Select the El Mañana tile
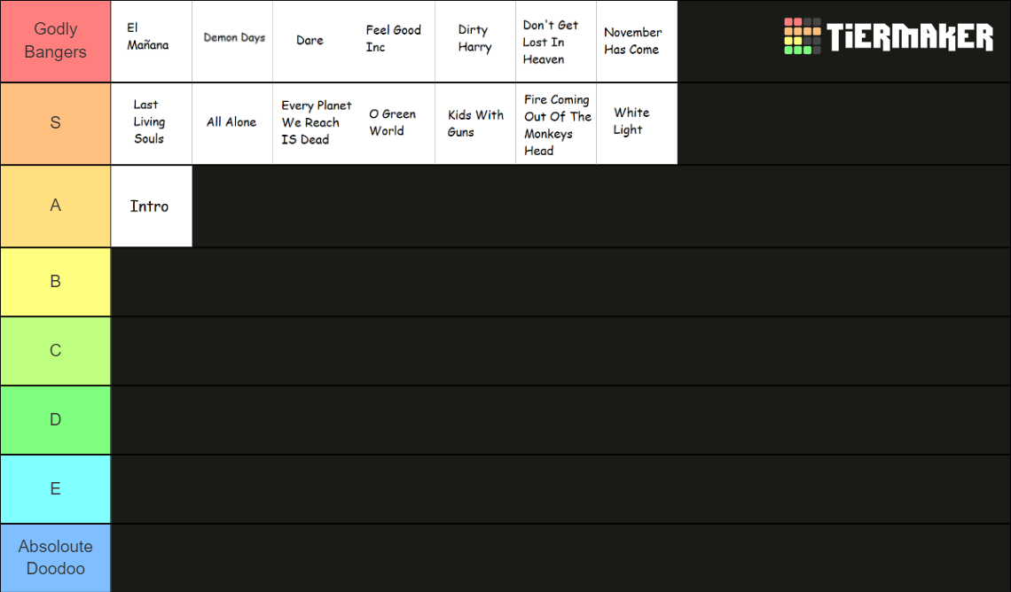The height and width of the screenshot is (592, 1011). point(152,42)
